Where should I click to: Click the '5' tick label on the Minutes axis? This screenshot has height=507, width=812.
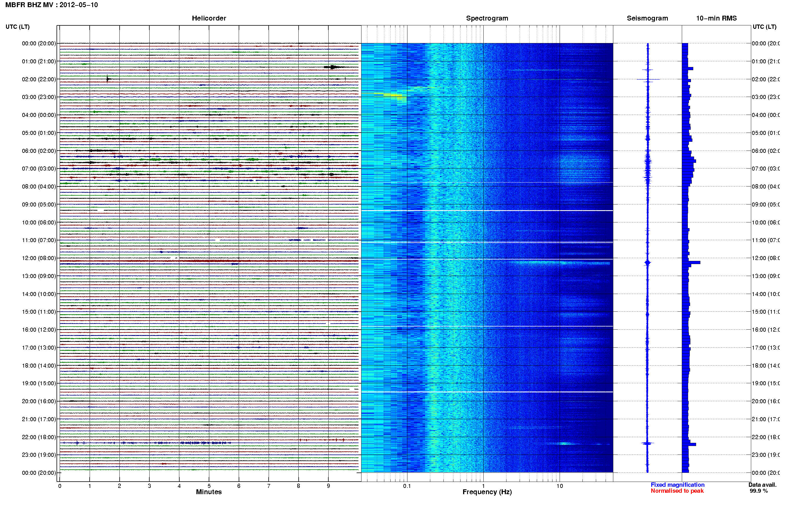[x=209, y=486]
